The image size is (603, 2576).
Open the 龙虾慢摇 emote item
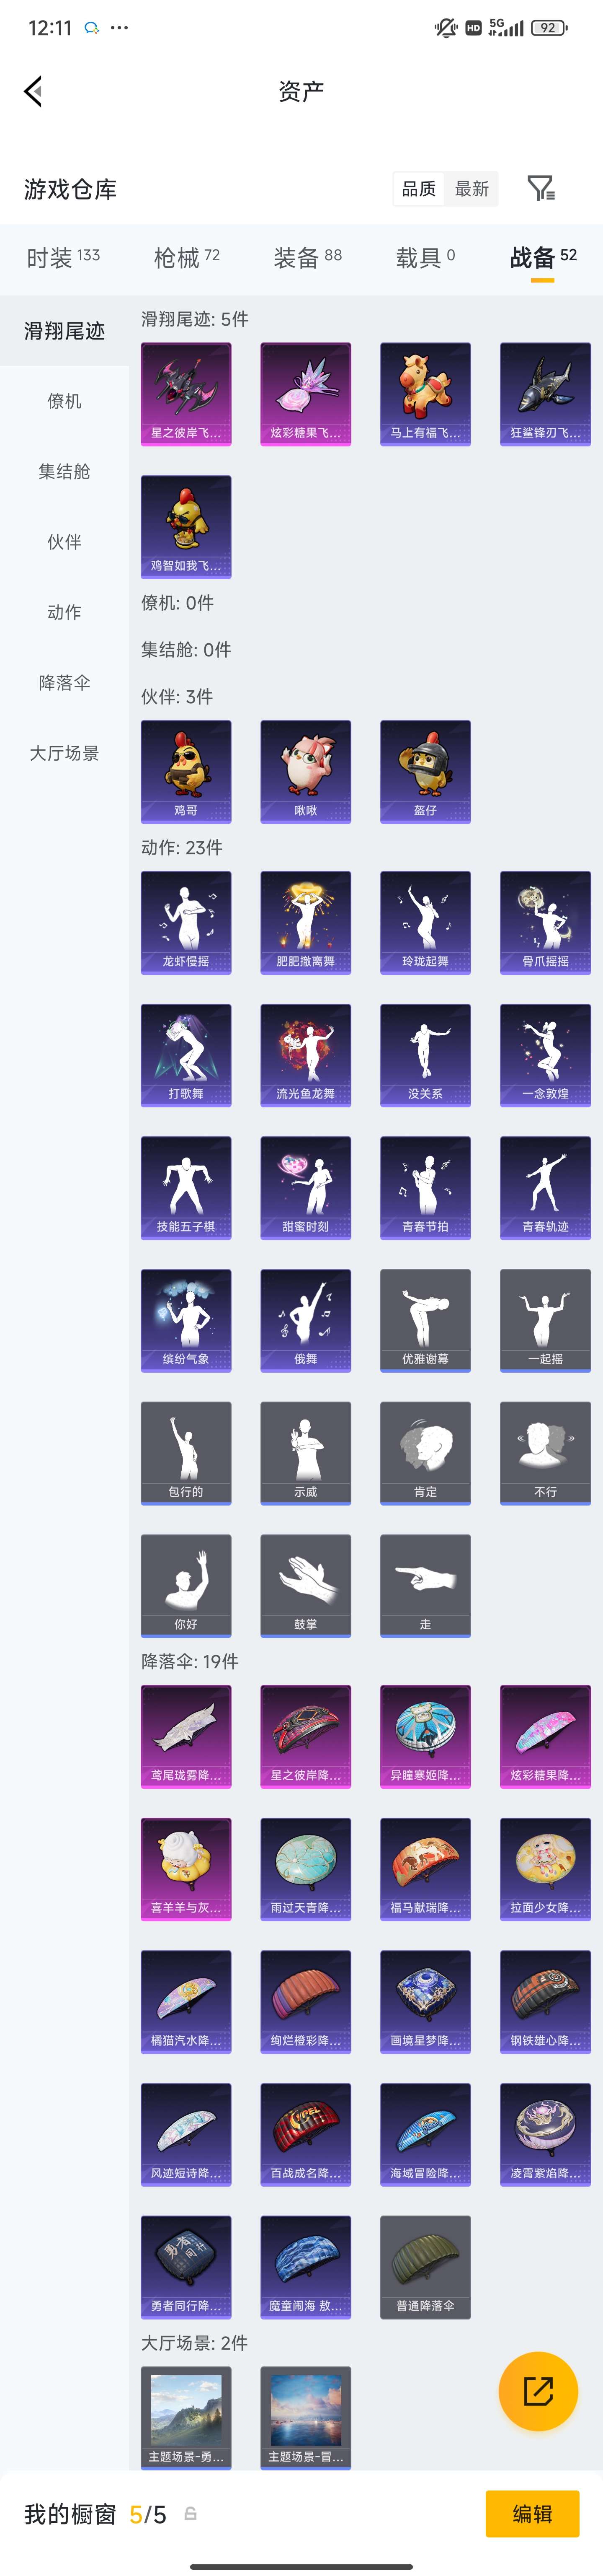[186, 922]
